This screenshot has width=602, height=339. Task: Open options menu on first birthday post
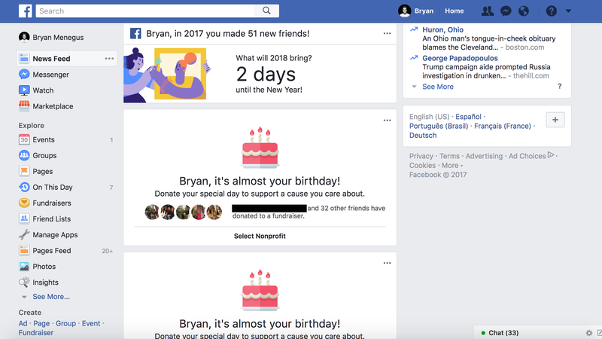tap(387, 121)
